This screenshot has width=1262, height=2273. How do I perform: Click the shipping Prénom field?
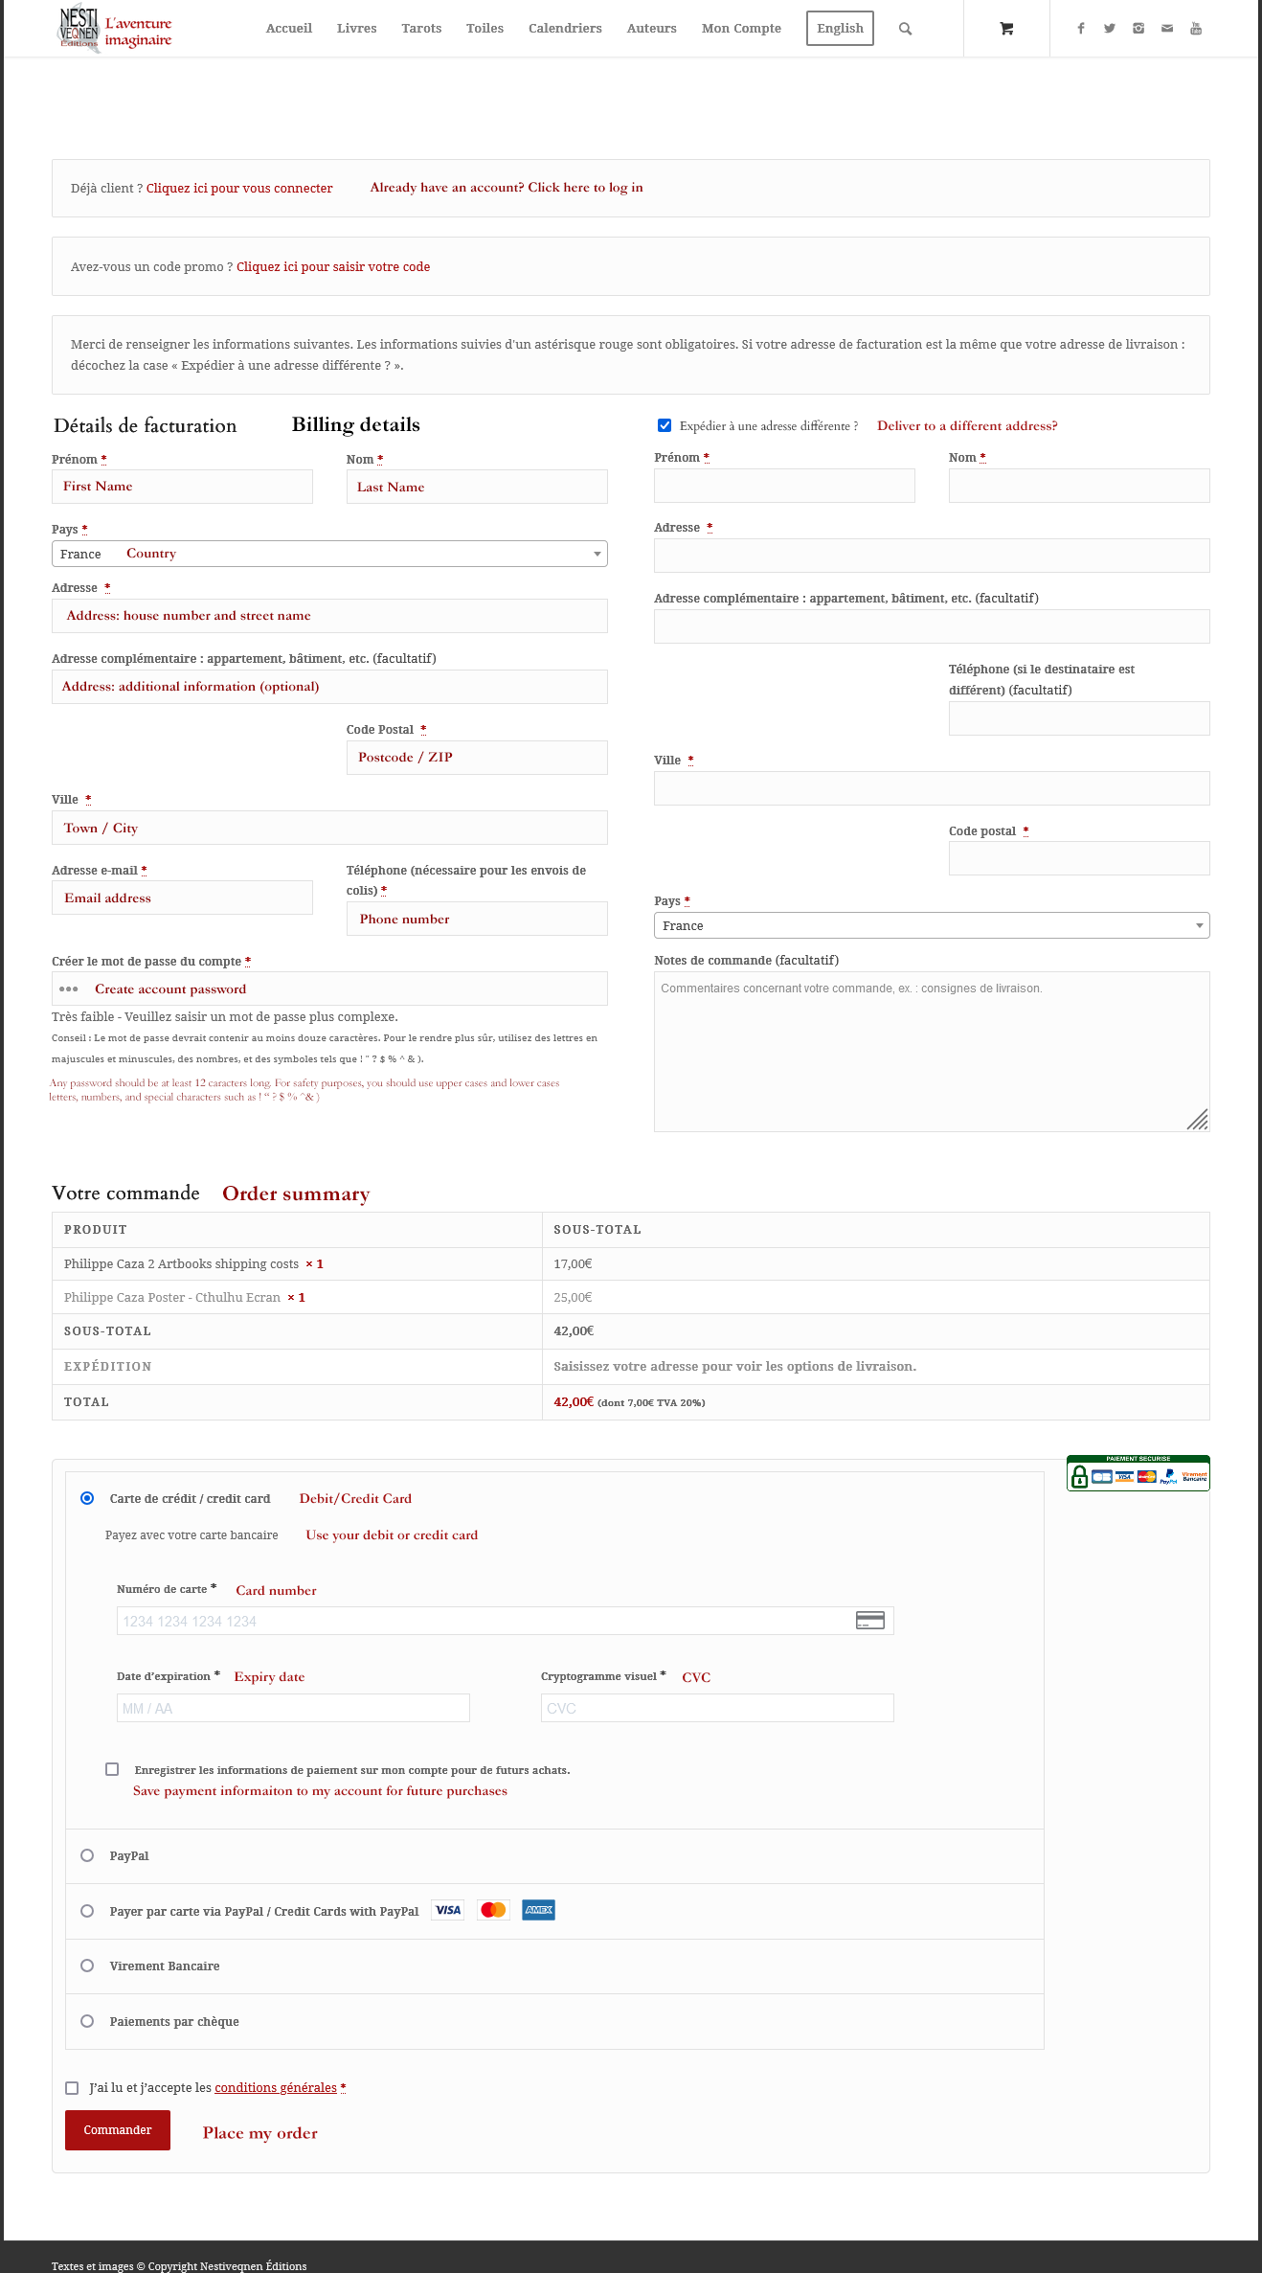pyautogui.click(x=784, y=486)
